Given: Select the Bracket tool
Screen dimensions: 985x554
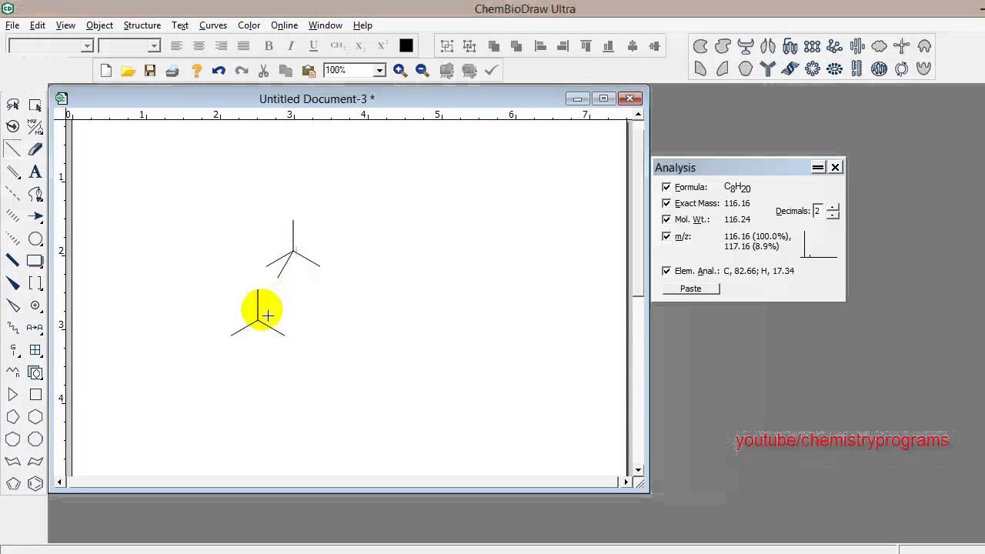Looking at the screenshot, I should [35, 283].
